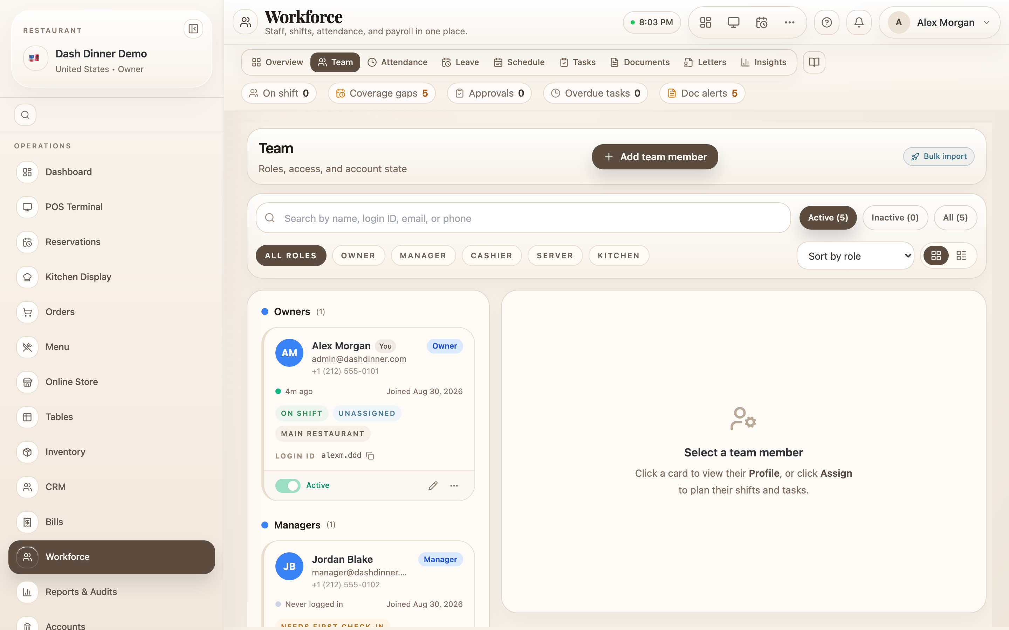Click the United States flag icon

(35, 58)
